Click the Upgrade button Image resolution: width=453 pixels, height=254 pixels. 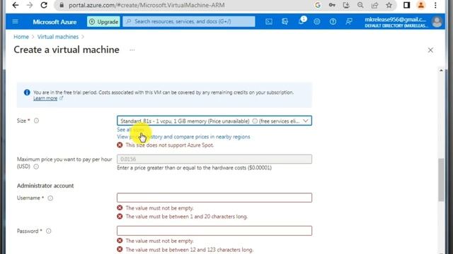point(103,22)
